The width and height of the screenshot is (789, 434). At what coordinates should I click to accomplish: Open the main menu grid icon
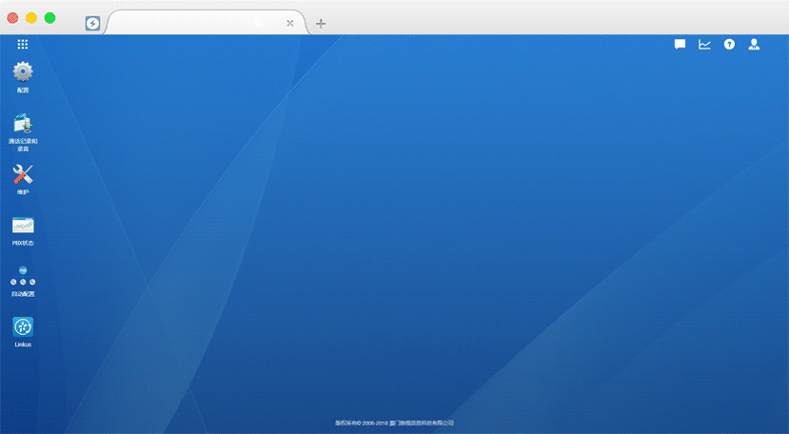(23, 44)
